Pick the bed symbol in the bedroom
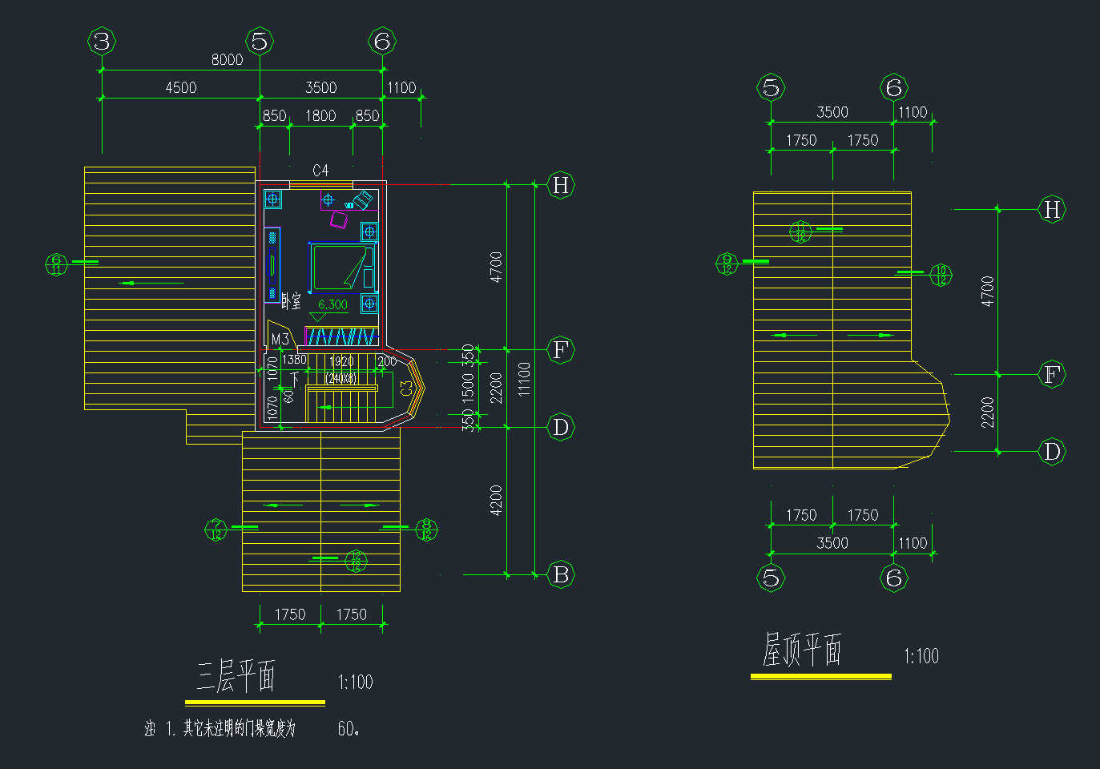Viewport: 1100px width, 769px height. (342, 268)
